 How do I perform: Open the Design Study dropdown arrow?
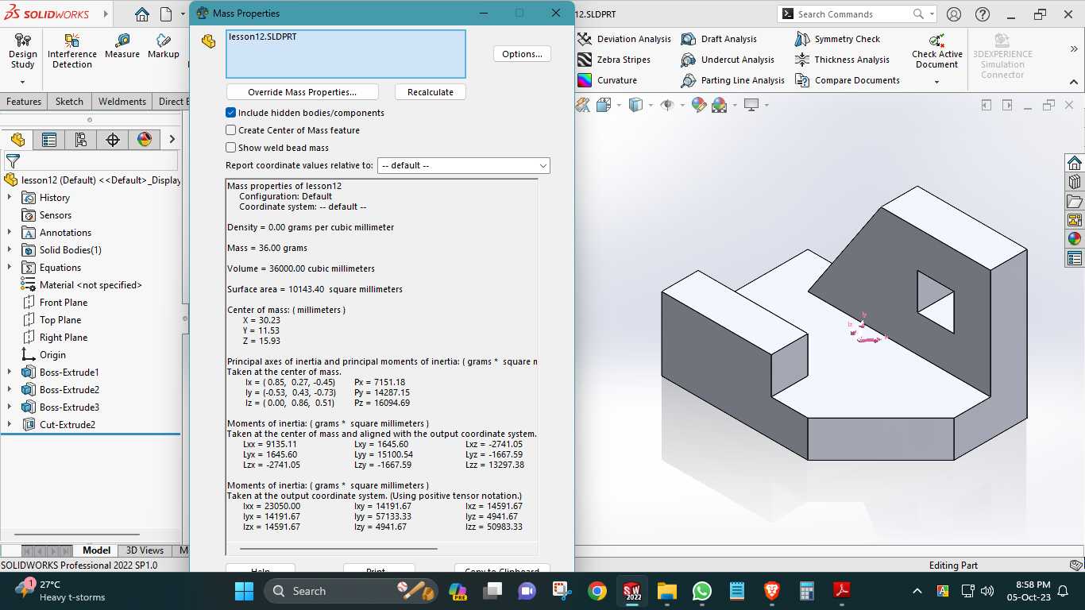22,82
